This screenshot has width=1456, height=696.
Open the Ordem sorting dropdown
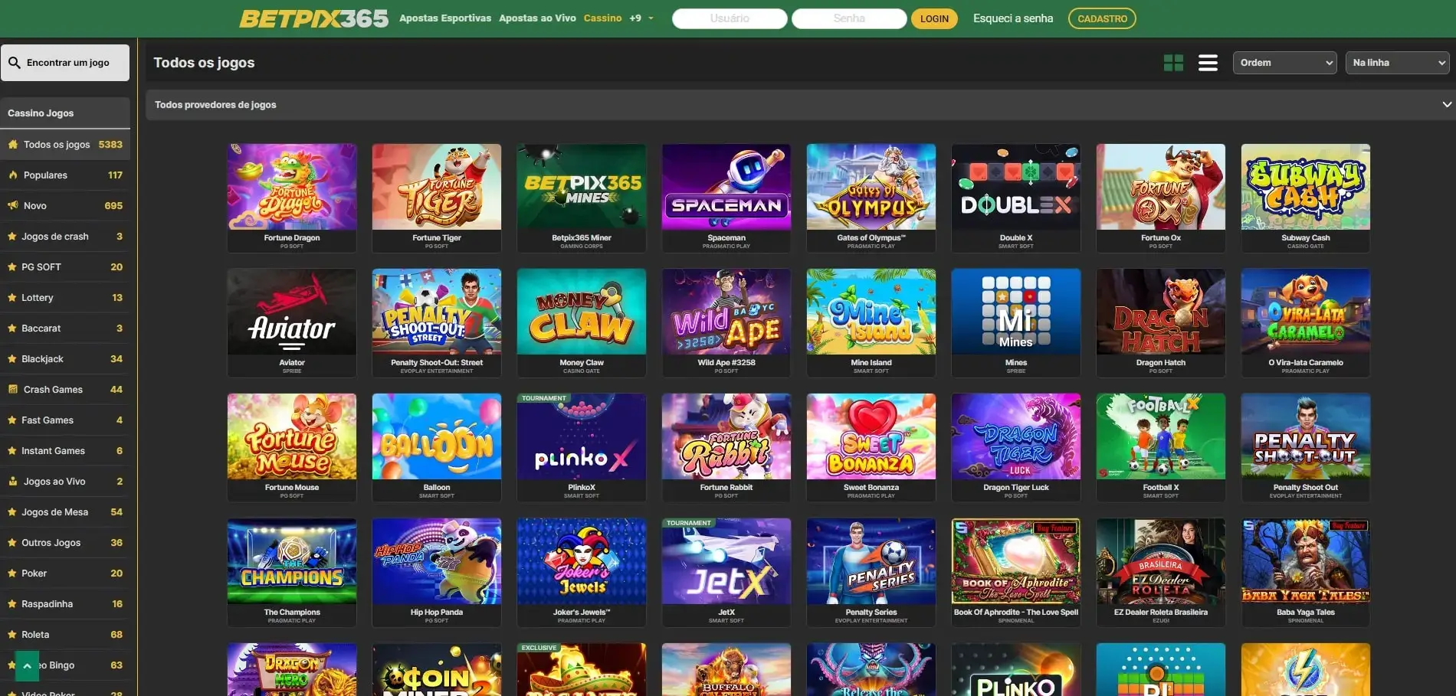[x=1284, y=63]
